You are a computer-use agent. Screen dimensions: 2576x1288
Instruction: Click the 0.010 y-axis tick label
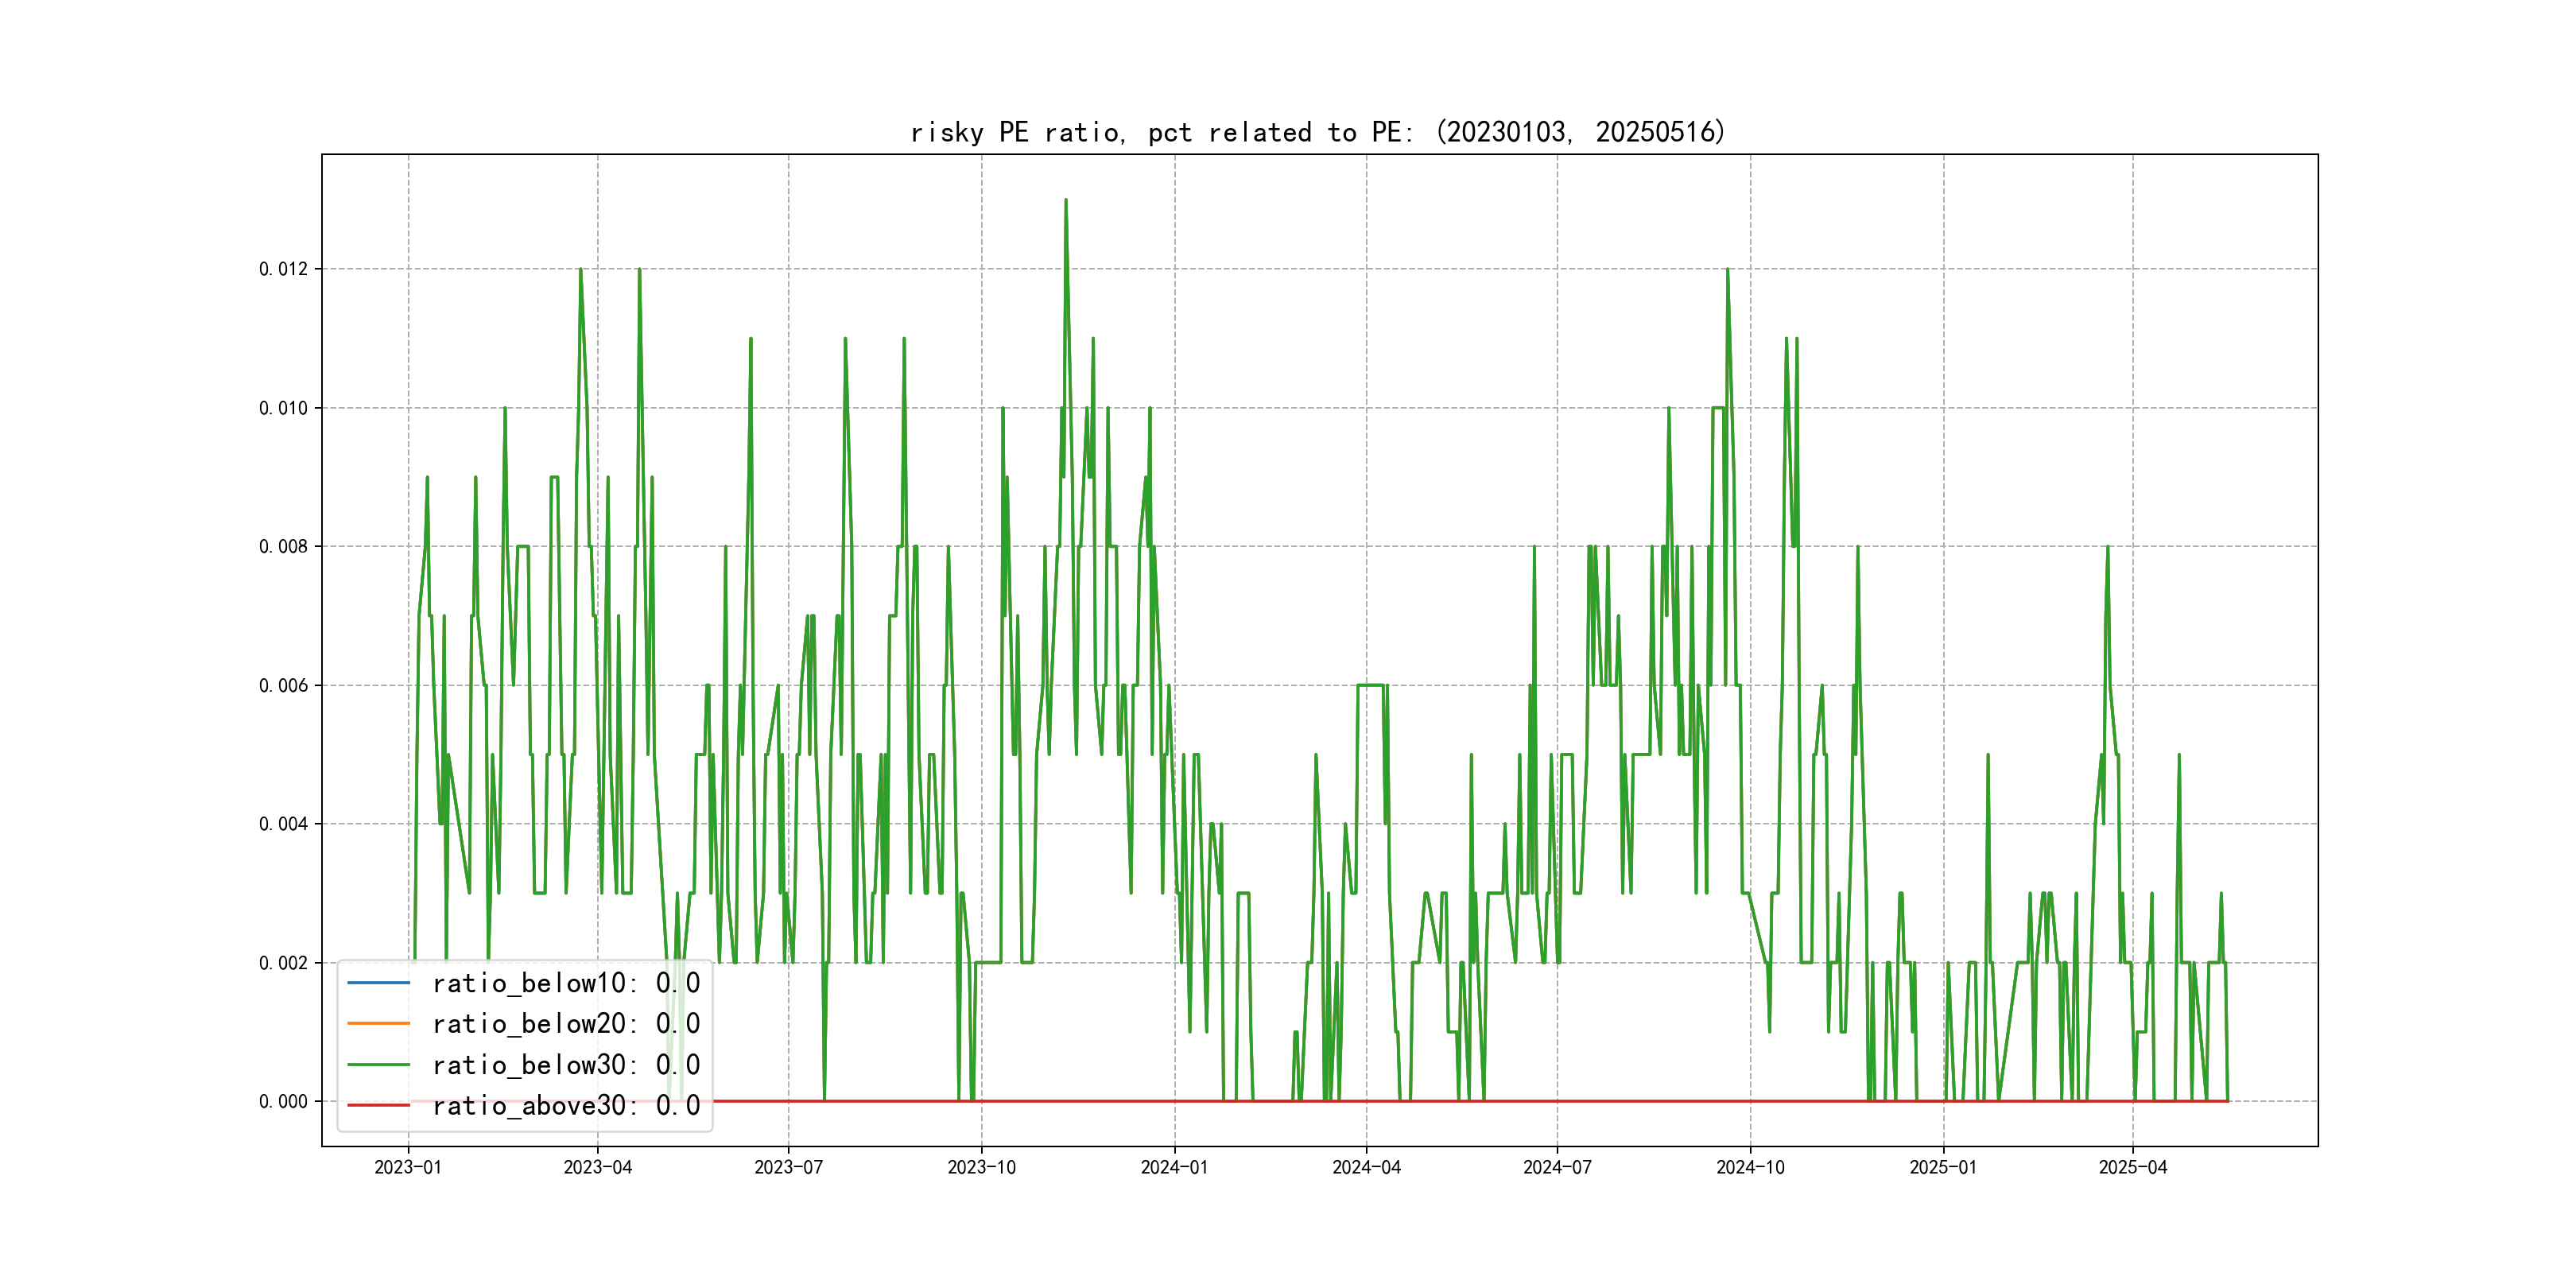pyautogui.click(x=283, y=408)
